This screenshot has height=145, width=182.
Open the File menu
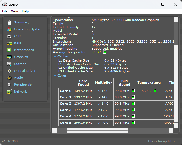point(5,11)
